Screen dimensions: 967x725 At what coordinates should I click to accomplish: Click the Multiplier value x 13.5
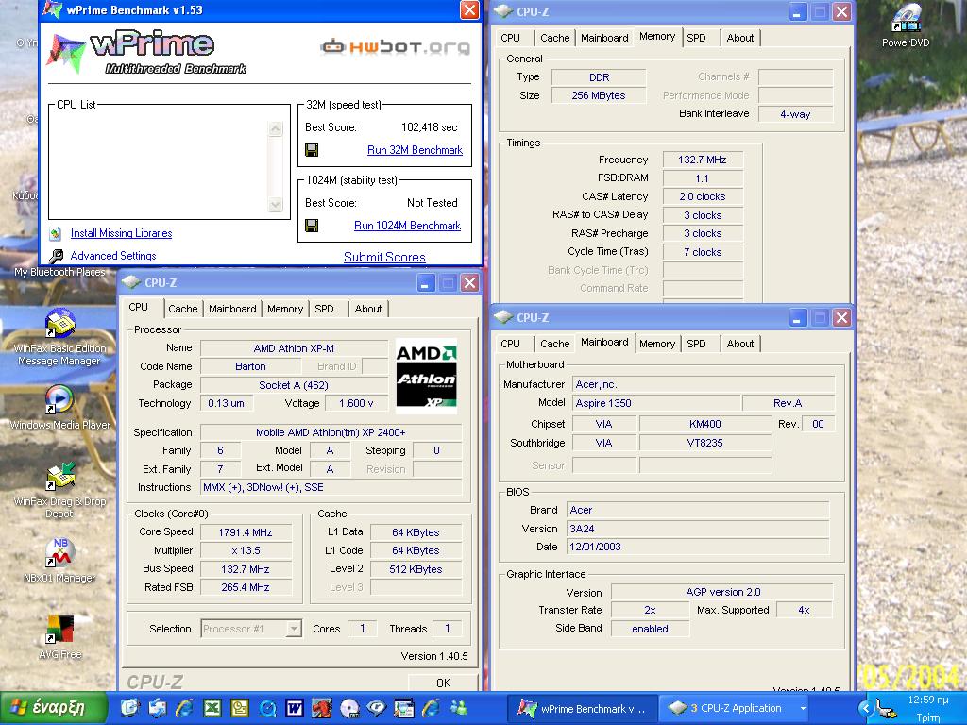tap(245, 550)
